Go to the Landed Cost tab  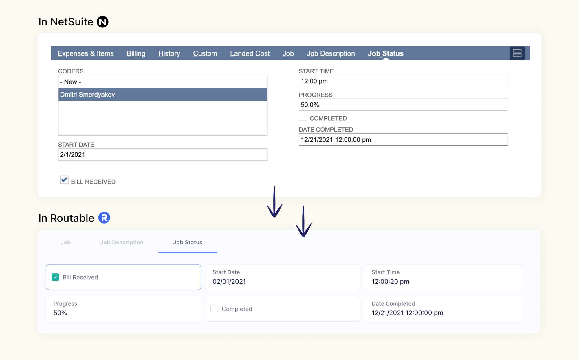pos(250,53)
